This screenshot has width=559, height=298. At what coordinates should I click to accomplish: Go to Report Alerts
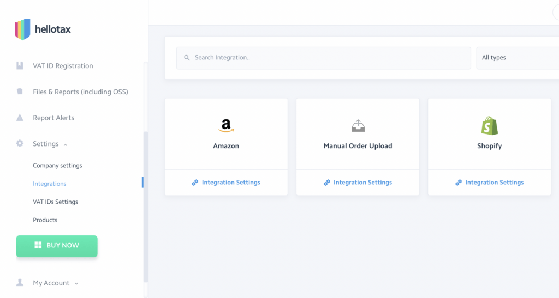point(53,118)
